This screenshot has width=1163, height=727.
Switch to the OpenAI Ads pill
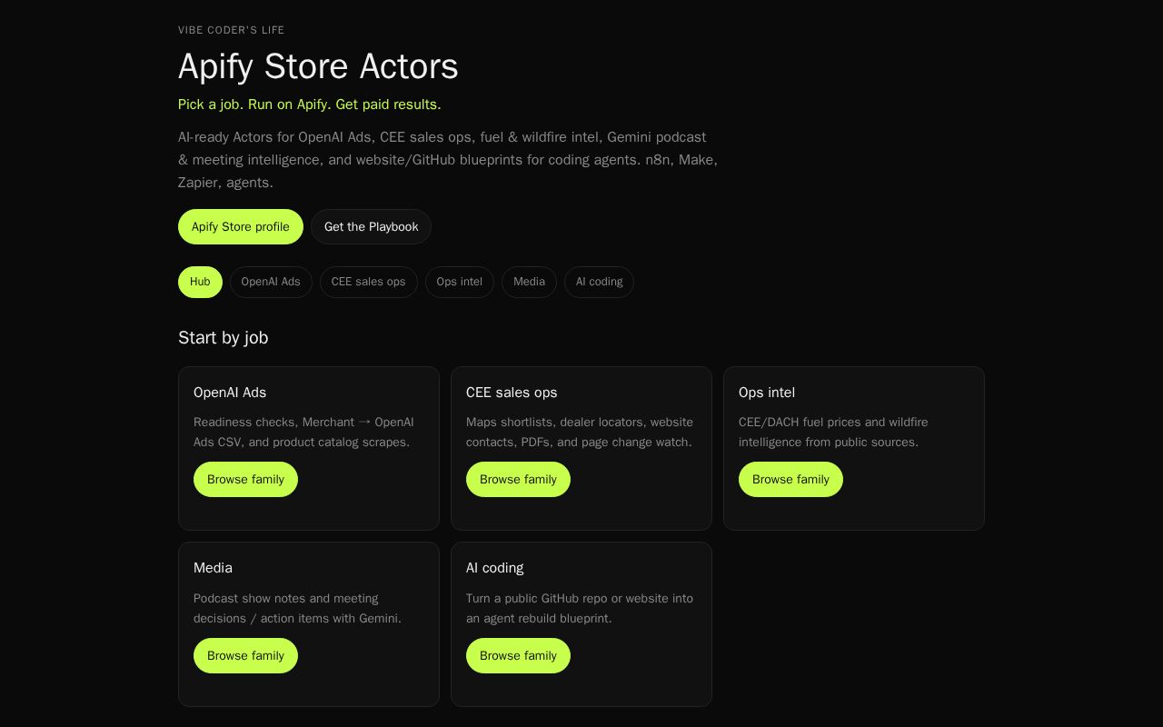[x=271, y=282]
